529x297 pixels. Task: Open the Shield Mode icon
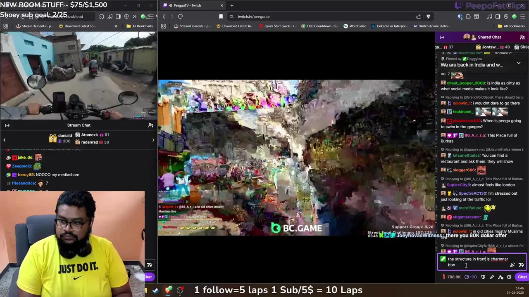tap(483, 277)
